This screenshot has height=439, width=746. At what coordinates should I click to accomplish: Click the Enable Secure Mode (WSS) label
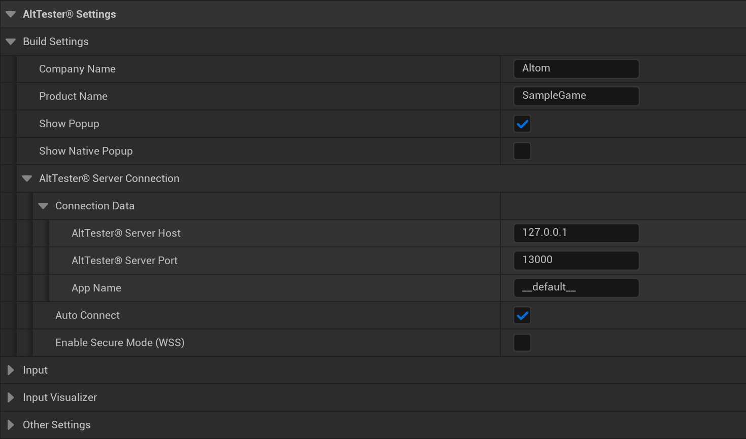pos(120,342)
